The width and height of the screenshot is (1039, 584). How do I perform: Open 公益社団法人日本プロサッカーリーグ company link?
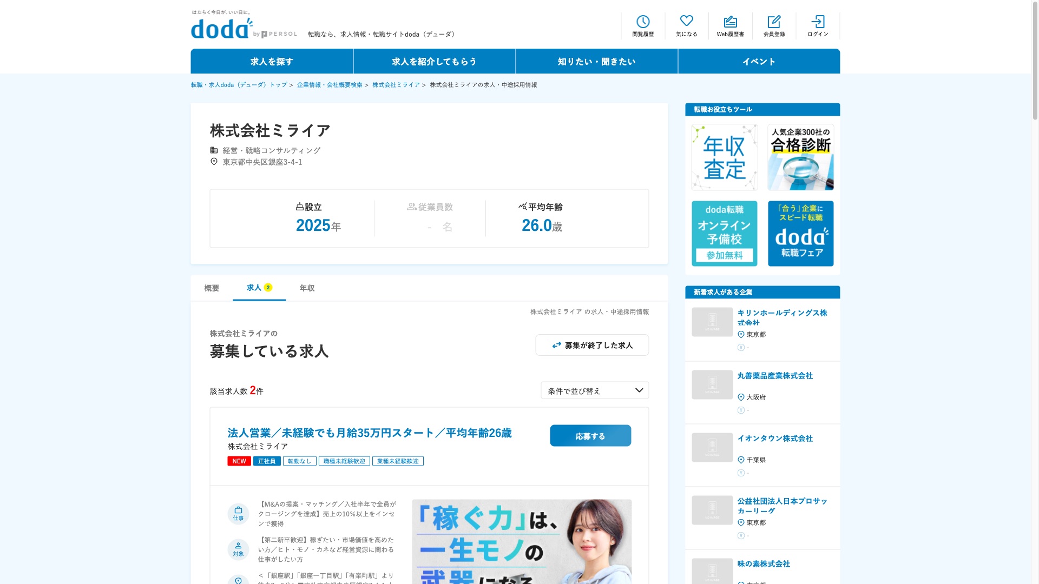tap(782, 506)
